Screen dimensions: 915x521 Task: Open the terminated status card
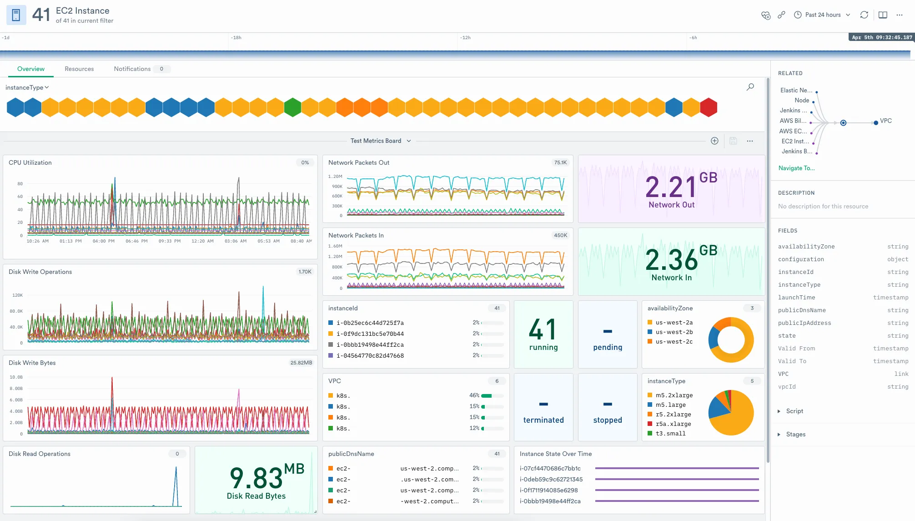pyautogui.click(x=543, y=407)
